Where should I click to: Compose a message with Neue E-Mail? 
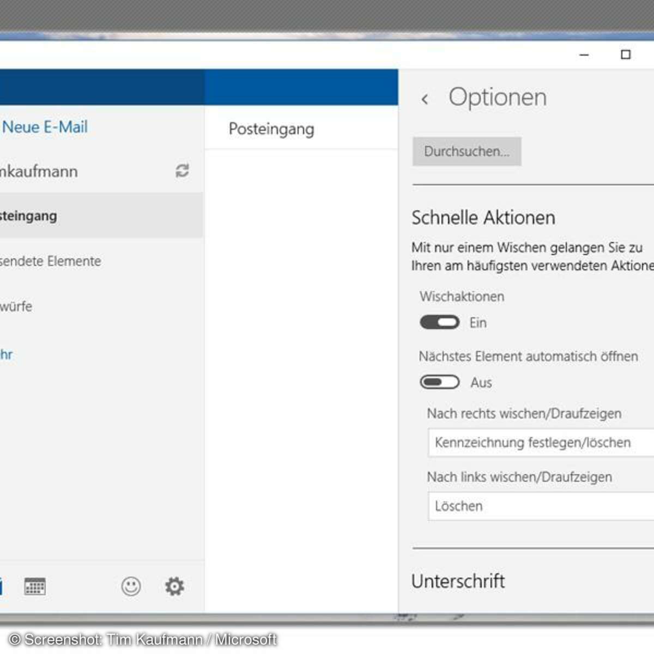[x=45, y=127]
